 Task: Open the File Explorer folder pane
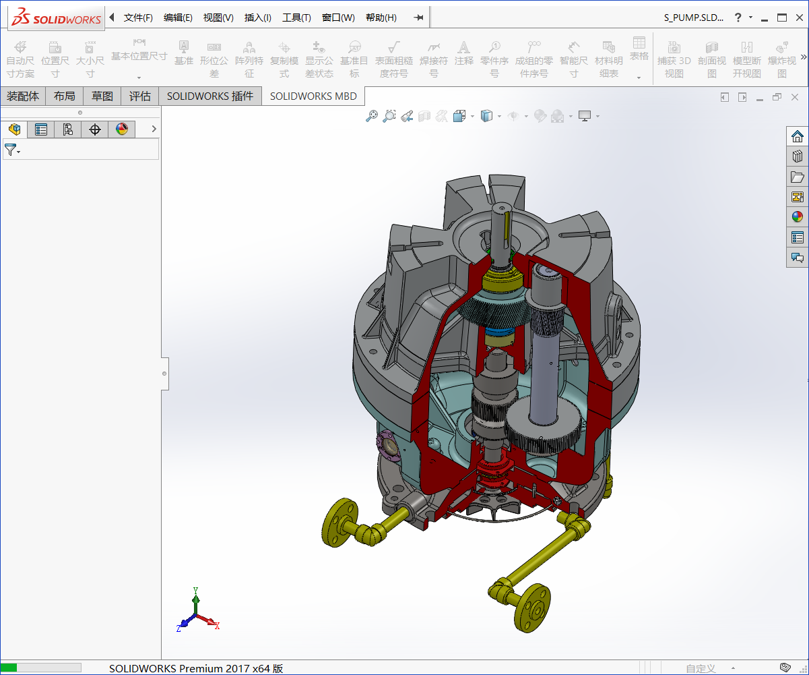[x=798, y=177]
